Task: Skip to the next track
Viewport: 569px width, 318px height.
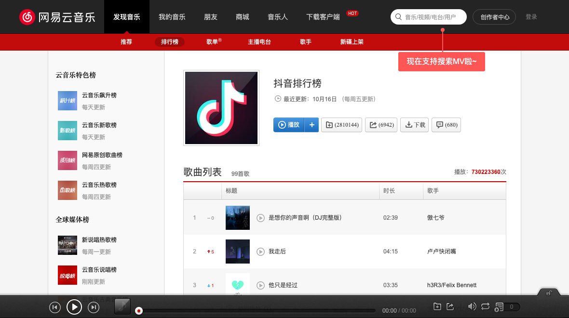Action: [94, 307]
